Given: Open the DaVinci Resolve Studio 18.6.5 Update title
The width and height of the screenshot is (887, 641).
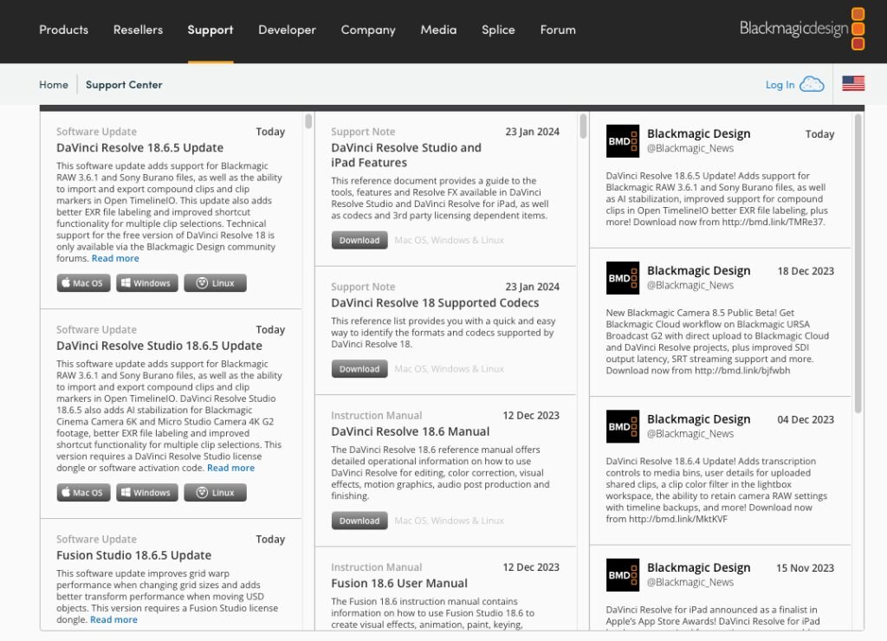Looking at the screenshot, I should (159, 346).
